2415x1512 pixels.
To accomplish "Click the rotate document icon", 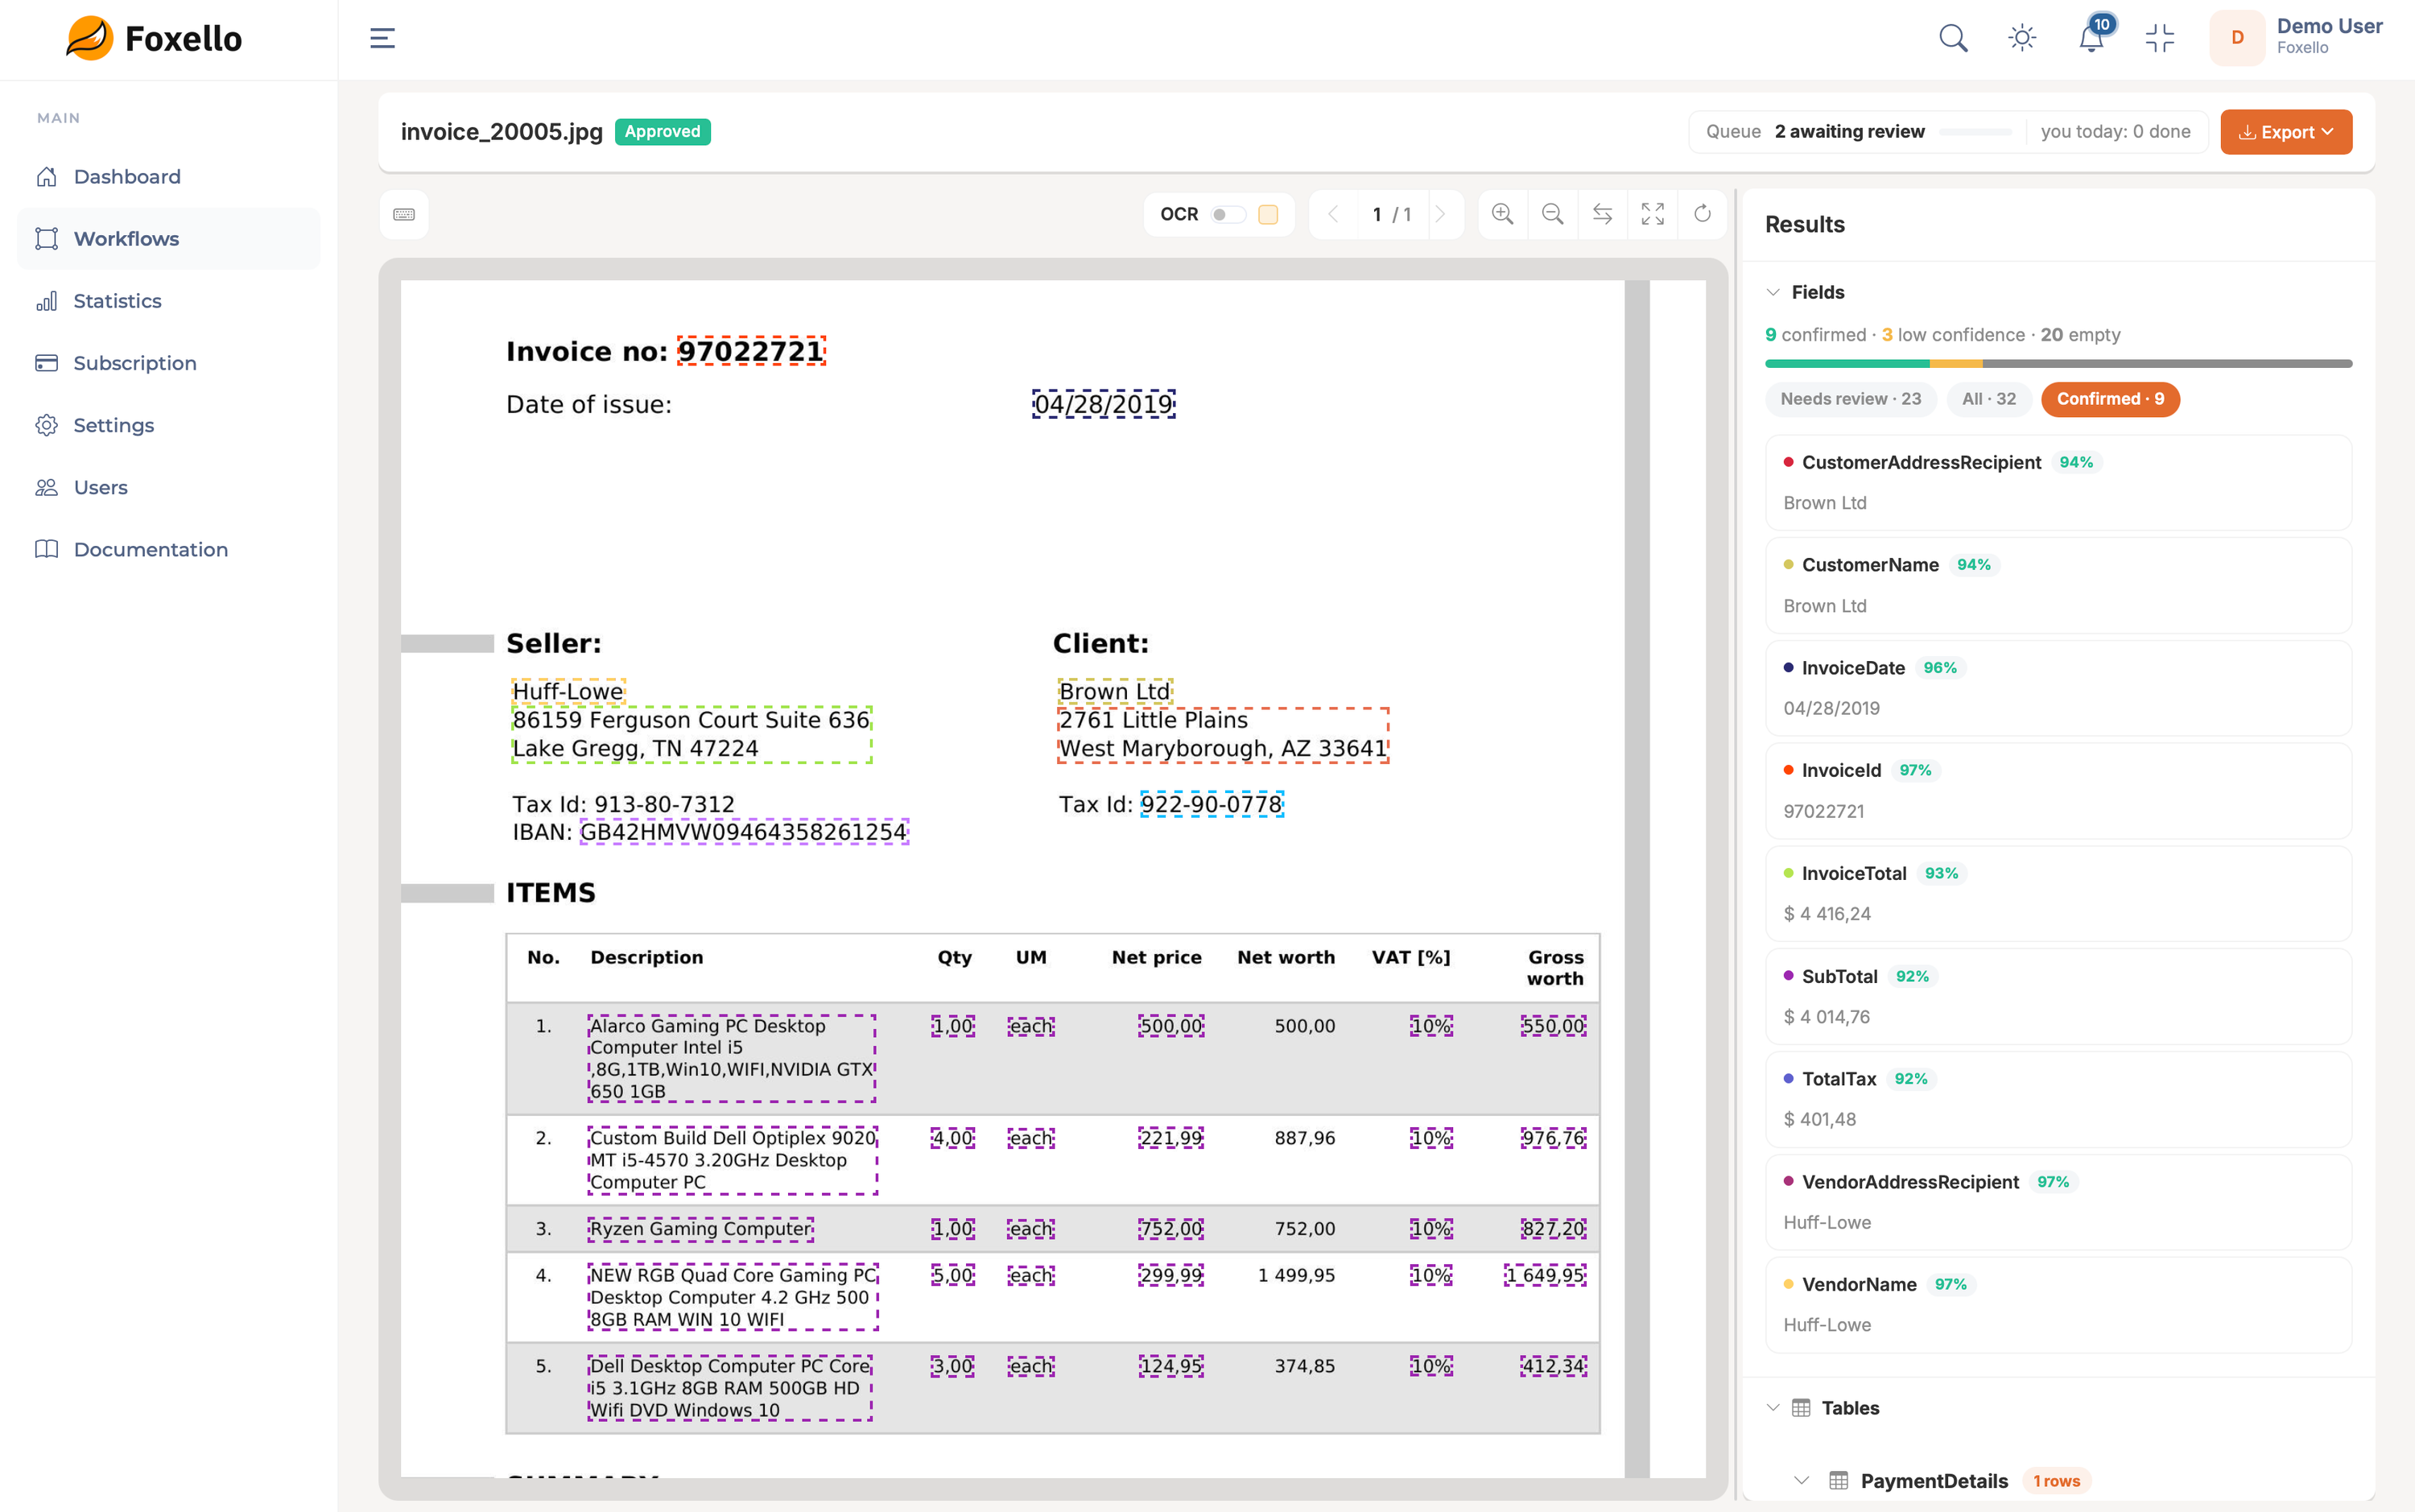I will coord(1703,214).
